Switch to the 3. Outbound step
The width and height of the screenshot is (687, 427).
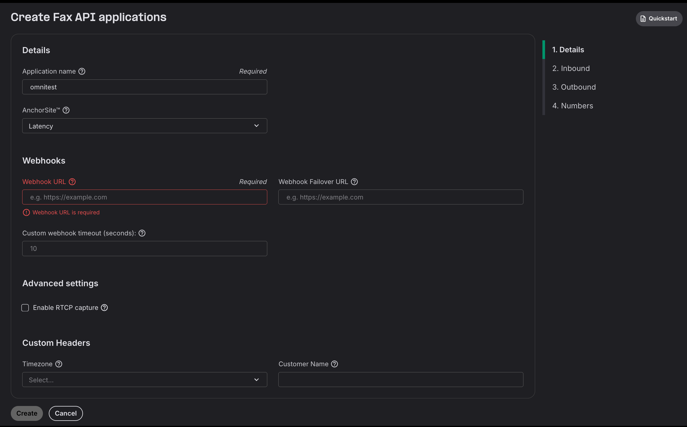574,87
